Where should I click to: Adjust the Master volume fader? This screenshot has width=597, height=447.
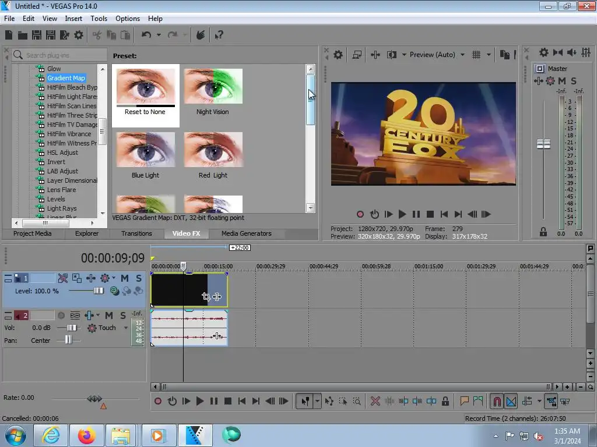pos(543,144)
